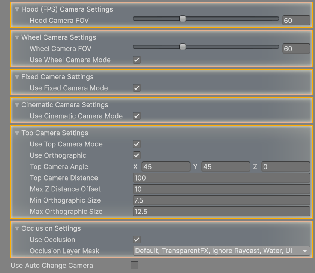
Task: Click the Hood Camera FOV value field
Action: [296, 21]
